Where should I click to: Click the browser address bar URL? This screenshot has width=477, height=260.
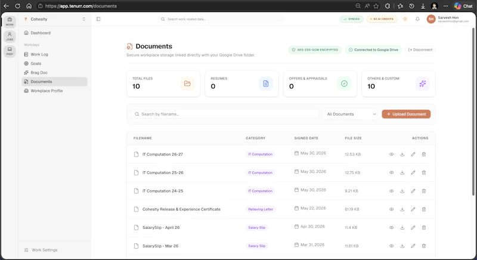(x=81, y=6)
